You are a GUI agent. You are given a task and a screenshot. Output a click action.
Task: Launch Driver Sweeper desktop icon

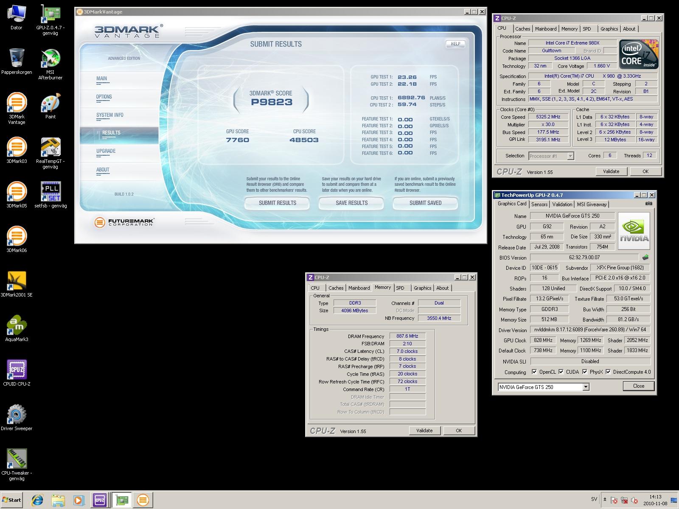tap(17, 418)
